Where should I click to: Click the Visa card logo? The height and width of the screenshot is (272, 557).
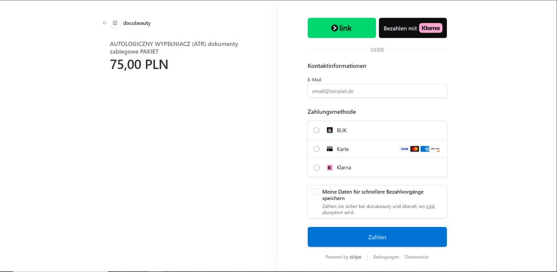tap(404, 149)
